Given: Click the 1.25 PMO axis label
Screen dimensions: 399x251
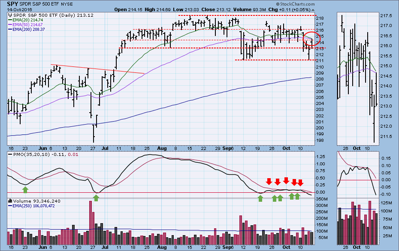Looking at the screenshot, I should click(320, 156).
